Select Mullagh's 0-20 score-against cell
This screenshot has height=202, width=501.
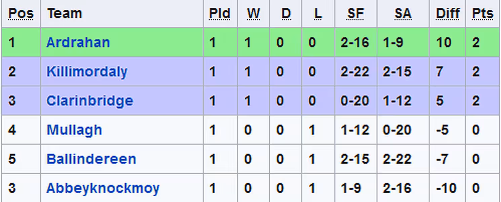(x=403, y=130)
